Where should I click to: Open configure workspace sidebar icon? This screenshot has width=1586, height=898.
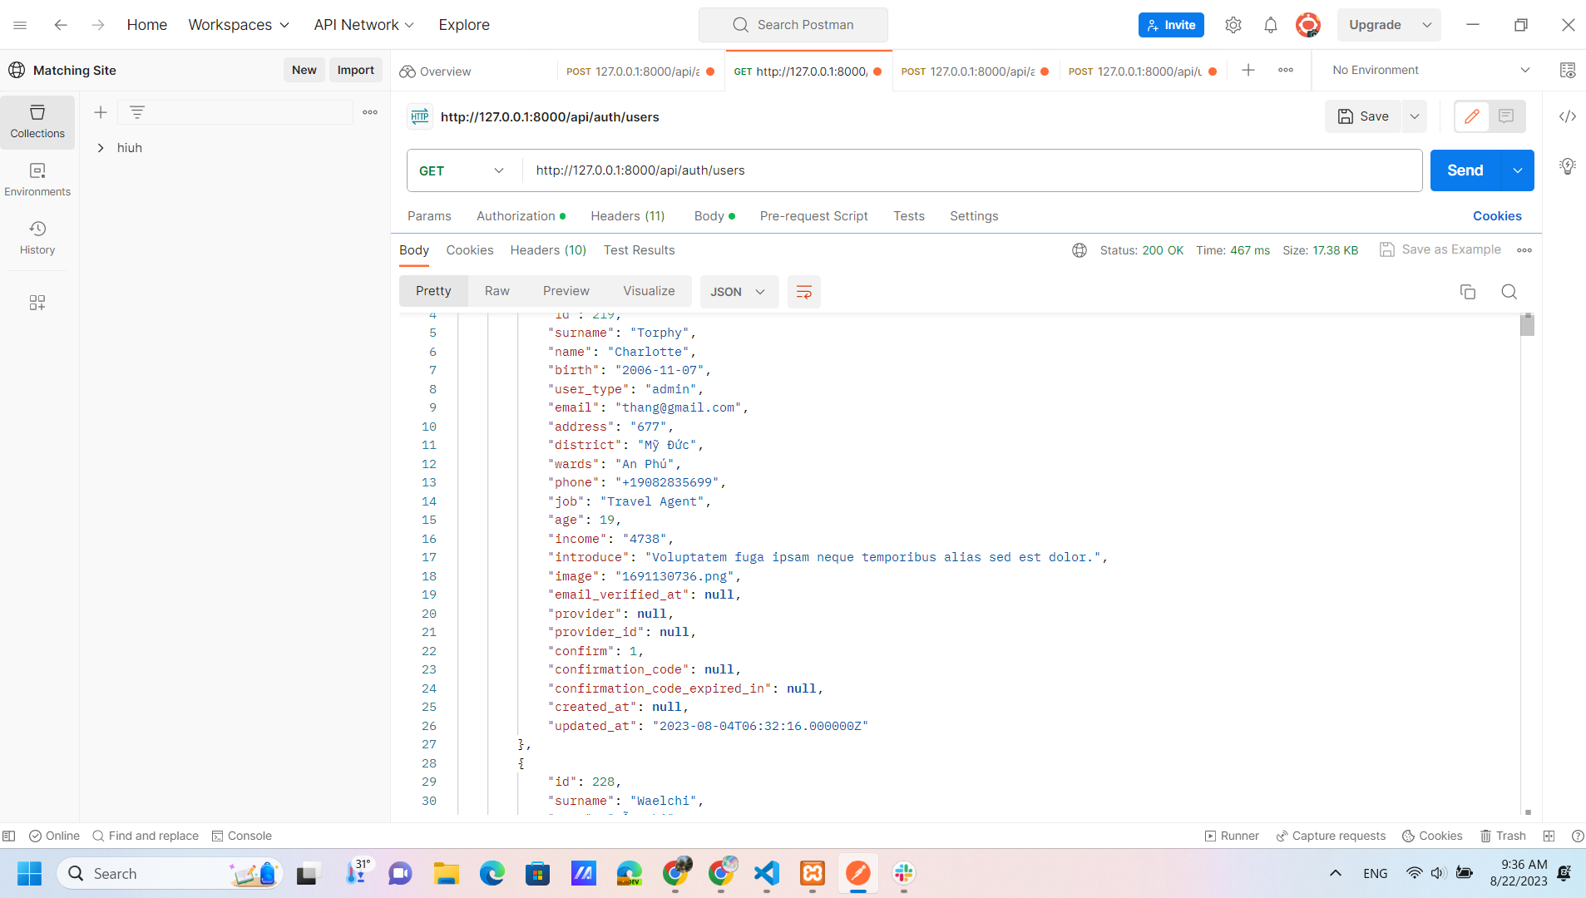[37, 303]
